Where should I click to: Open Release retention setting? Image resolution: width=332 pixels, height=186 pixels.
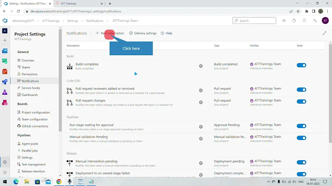(x=33, y=171)
